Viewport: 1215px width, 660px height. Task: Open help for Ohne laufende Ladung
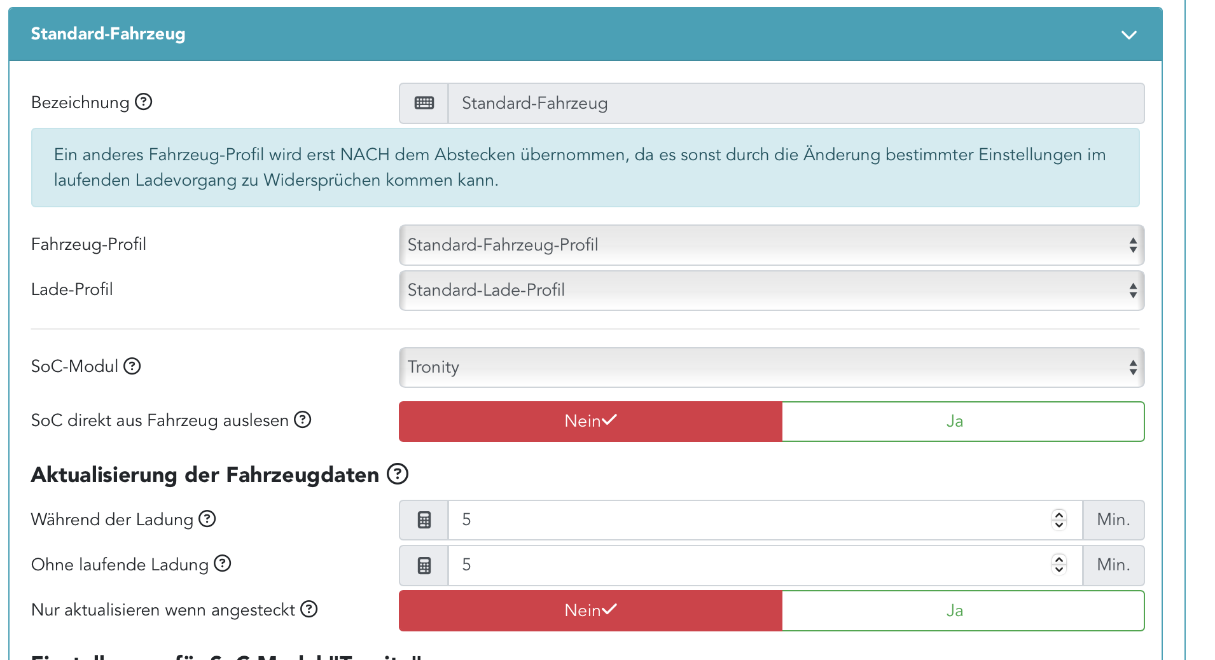click(x=222, y=563)
